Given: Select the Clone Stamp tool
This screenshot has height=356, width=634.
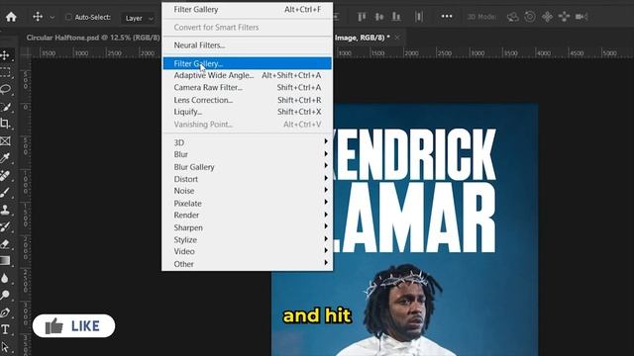Looking at the screenshot, I should 5,210.
